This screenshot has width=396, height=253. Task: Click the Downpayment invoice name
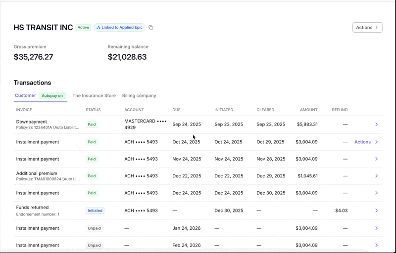(x=32, y=122)
